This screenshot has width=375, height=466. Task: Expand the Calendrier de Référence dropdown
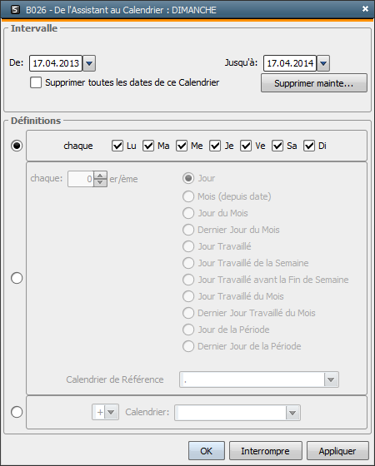[331, 379]
